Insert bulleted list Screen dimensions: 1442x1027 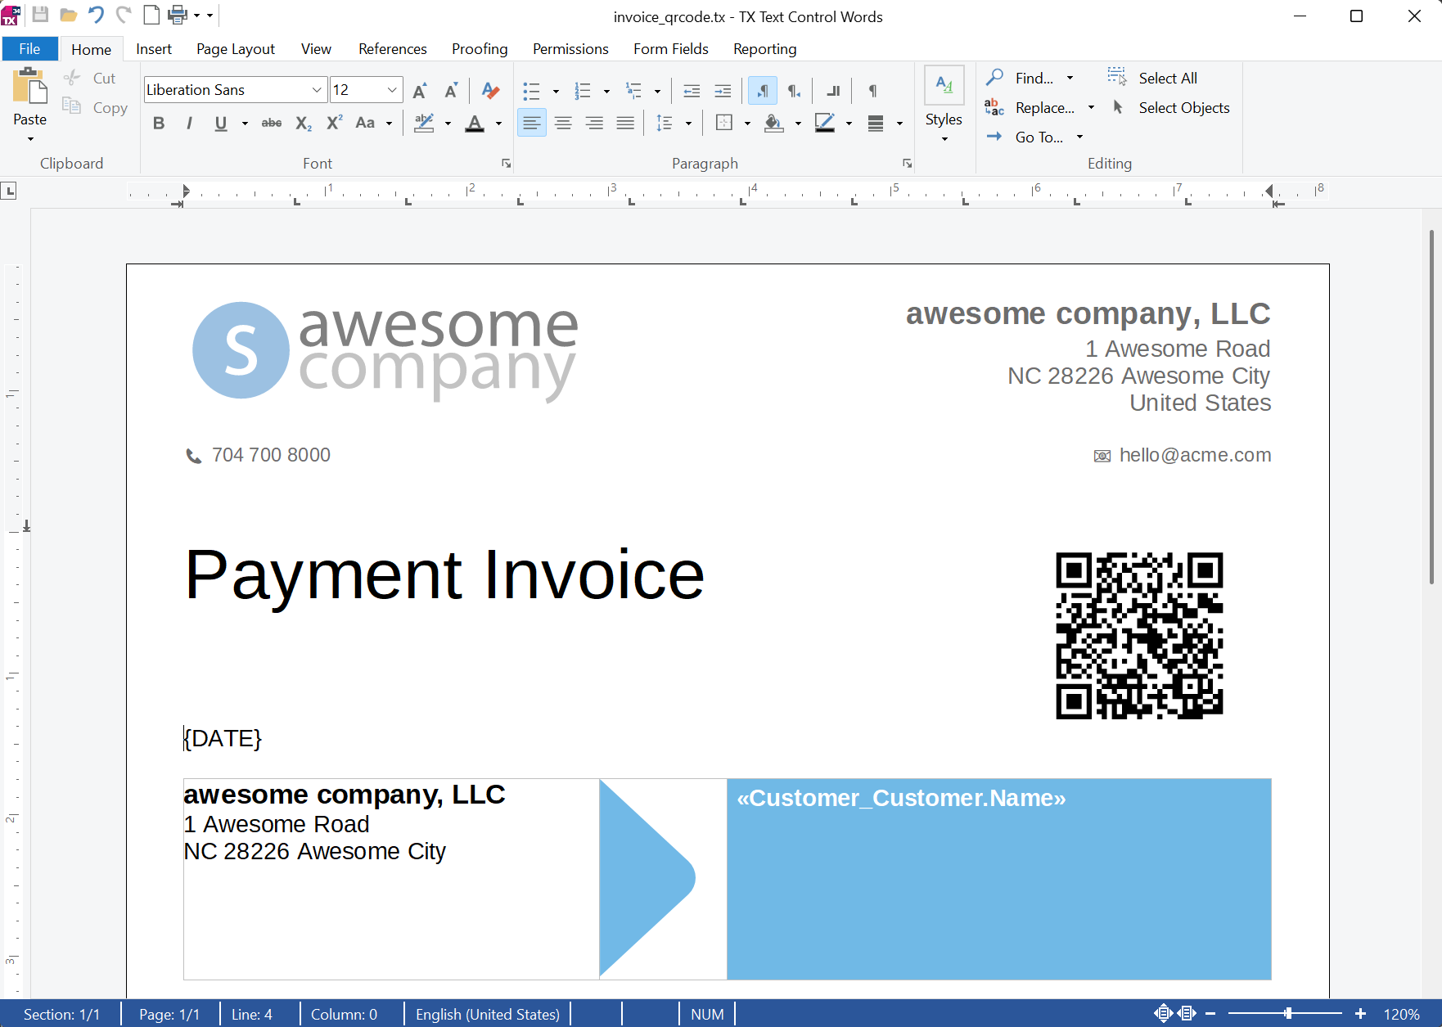pyautogui.click(x=532, y=90)
